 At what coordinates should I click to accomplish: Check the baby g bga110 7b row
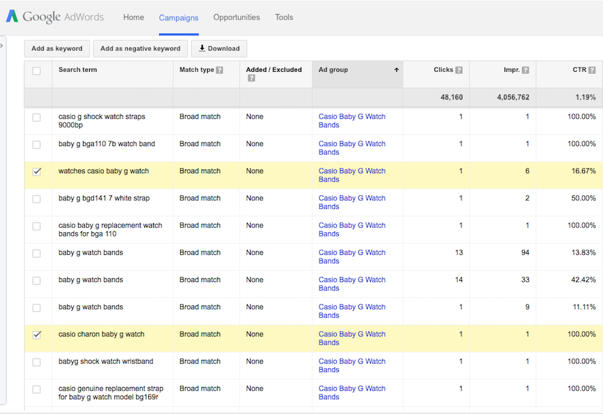[36, 144]
